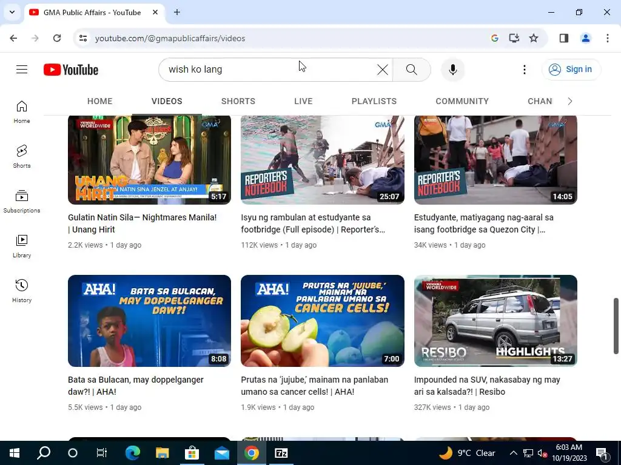Close the GMA Public Affairs tab
The height and width of the screenshot is (465, 621).
(155, 12)
